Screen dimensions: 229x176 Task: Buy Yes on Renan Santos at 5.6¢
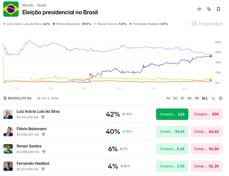[x=172, y=149]
